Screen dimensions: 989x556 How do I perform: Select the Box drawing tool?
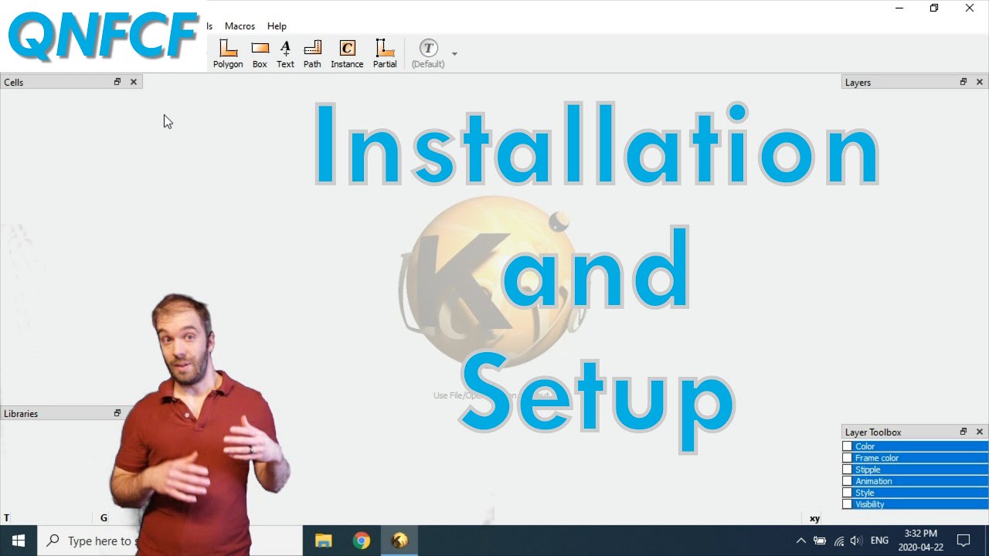coord(260,54)
